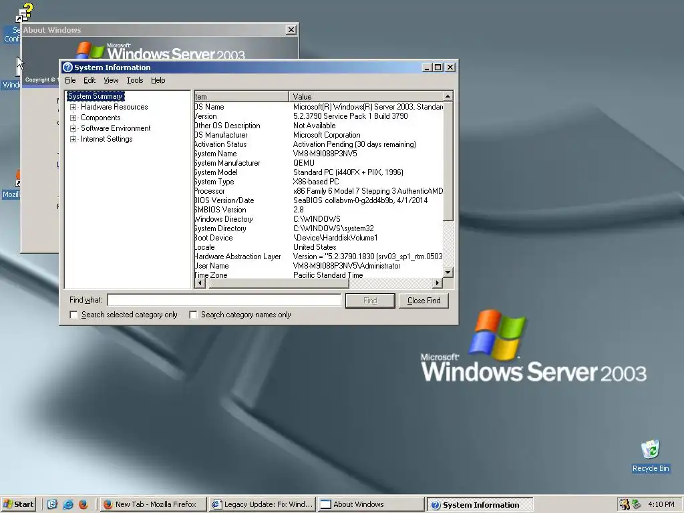The width and height of the screenshot is (684, 513).
Task: Select the Locale row
Action: point(319,247)
